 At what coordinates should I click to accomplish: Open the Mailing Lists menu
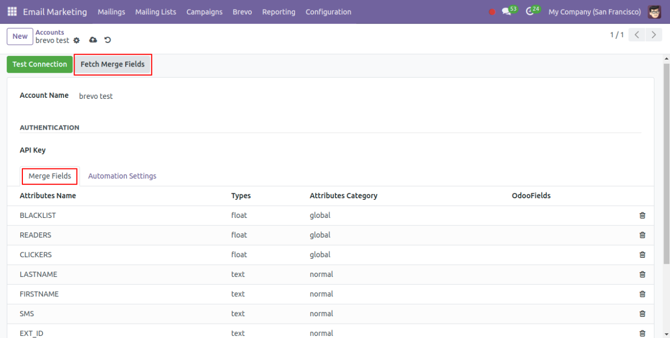(x=156, y=12)
